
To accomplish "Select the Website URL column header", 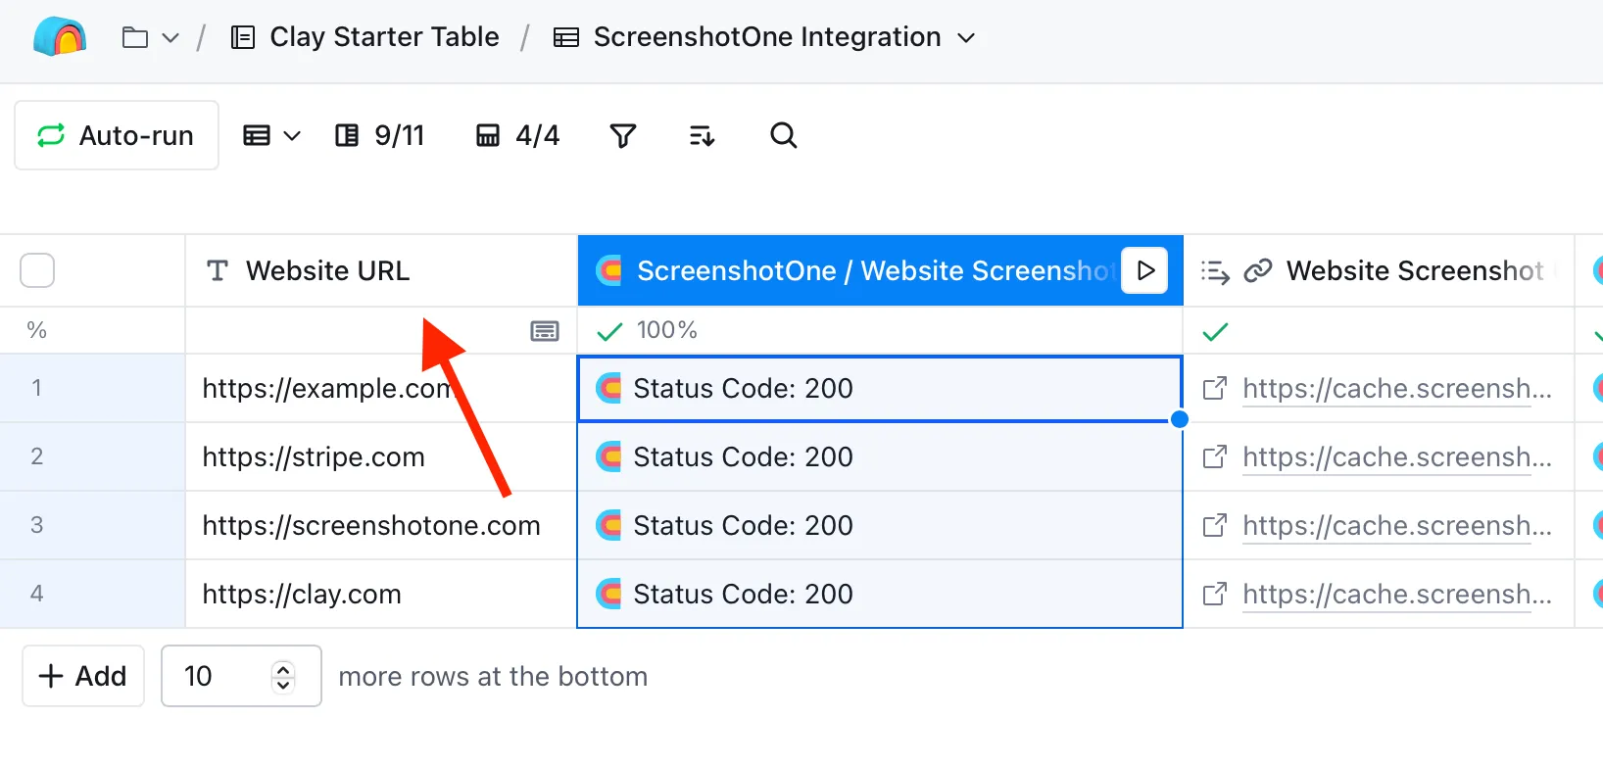I will tap(381, 270).
